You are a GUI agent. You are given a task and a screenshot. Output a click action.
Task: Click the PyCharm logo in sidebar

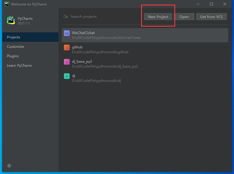[11, 20]
